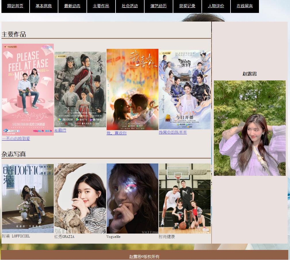Open the 红秀GRAZIA magazine photo

point(80,199)
